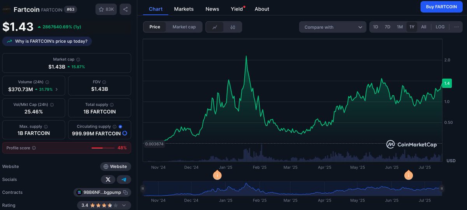
Task: Expand Volume (24h) details chevron
Action: [x=57, y=89]
